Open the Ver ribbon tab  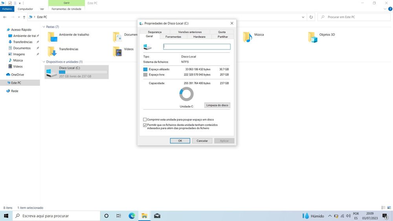tap(42, 9)
